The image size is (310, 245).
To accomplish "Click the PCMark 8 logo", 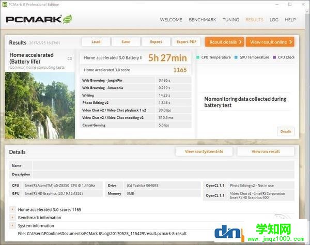I will click(39, 19).
